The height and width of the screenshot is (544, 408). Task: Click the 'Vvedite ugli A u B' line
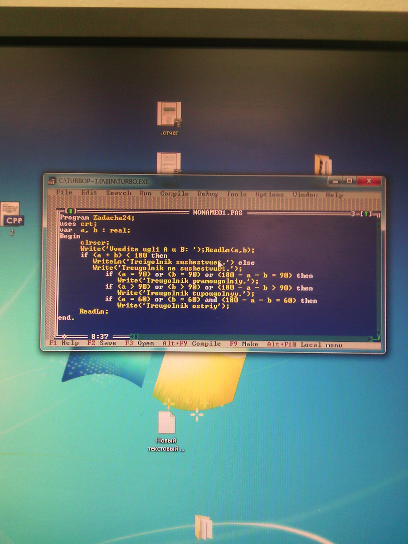pyautogui.click(x=167, y=249)
